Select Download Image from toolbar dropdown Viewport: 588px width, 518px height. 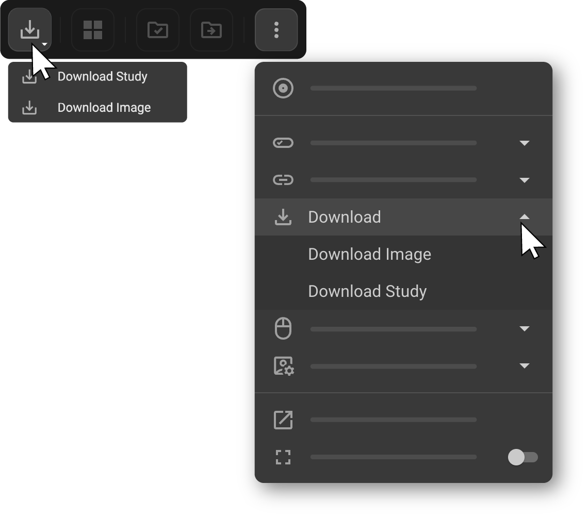point(104,108)
